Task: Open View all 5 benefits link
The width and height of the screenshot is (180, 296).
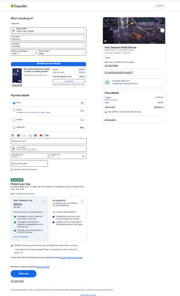Action: (21, 237)
